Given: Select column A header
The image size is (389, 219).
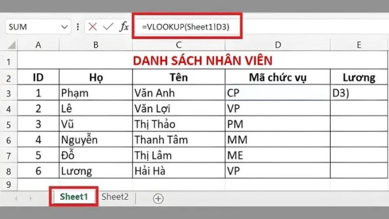Looking at the screenshot, I should [38, 45].
